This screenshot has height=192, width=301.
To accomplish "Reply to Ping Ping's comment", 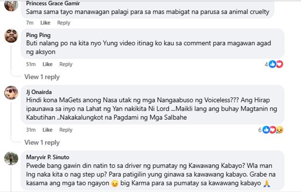I will point(66,64).
